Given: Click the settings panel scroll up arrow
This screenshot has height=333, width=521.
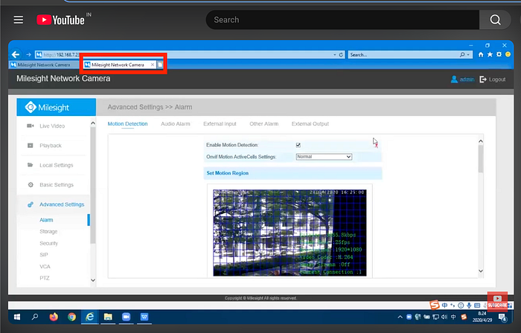Looking at the screenshot, I should 481,141.
